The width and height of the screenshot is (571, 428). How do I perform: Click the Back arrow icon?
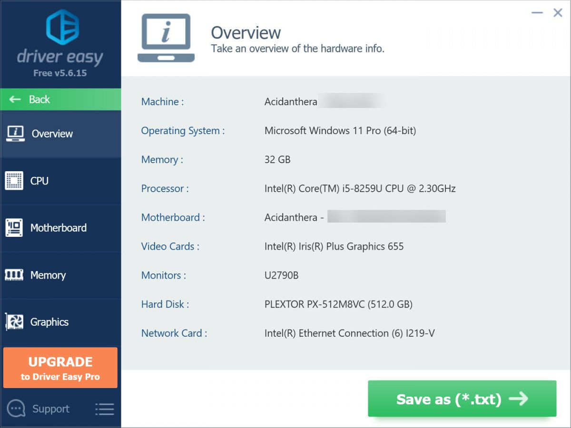pos(15,99)
